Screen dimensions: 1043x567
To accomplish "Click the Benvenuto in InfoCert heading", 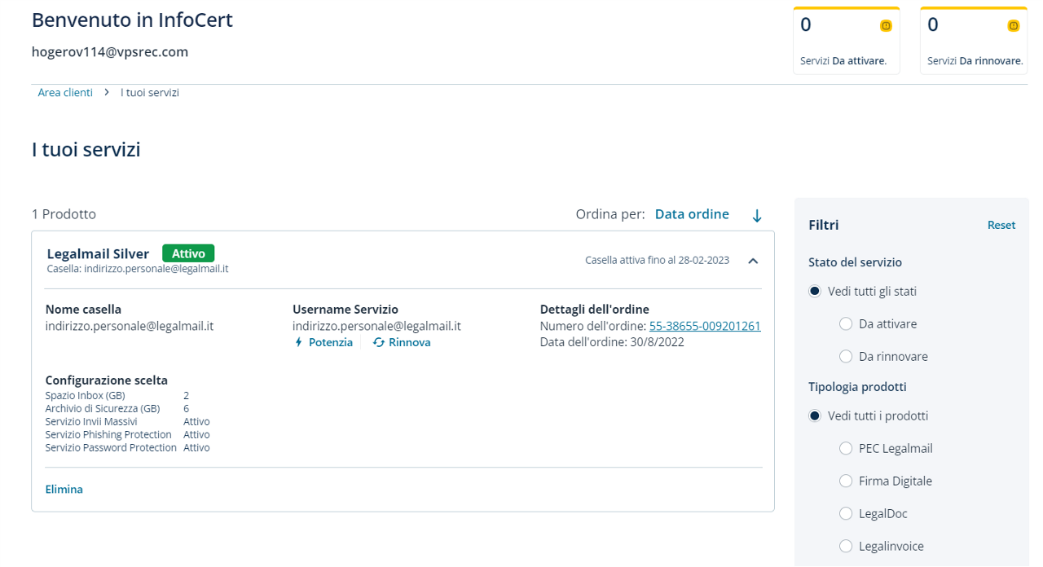I will [132, 20].
